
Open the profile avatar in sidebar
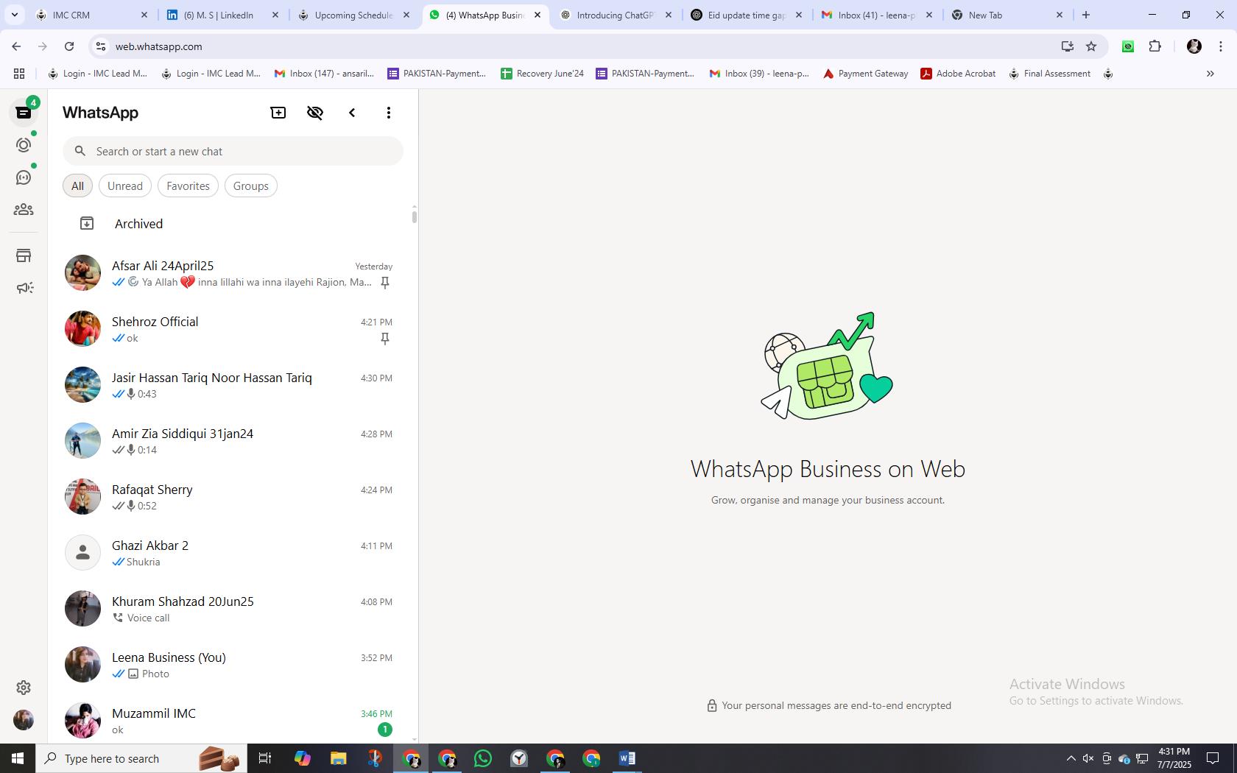pos(24,720)
